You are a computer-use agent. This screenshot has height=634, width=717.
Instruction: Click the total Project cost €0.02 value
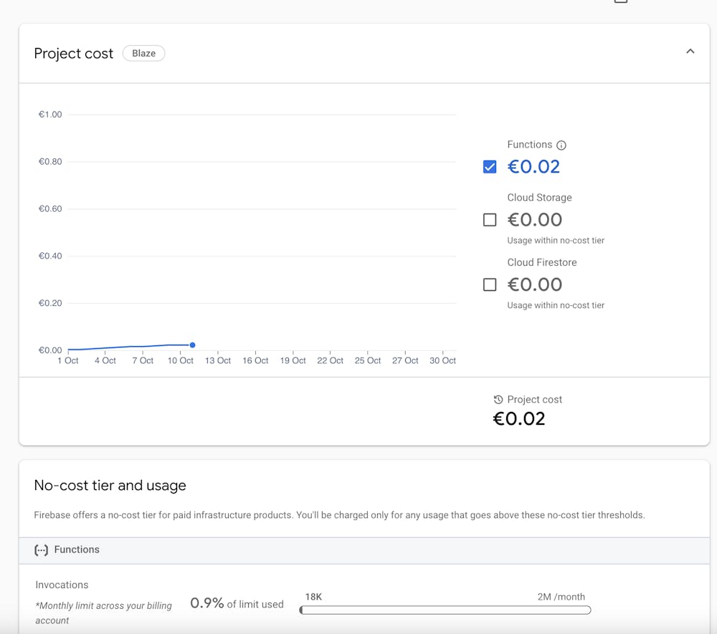pyautogui.click(x=519, y=419)
